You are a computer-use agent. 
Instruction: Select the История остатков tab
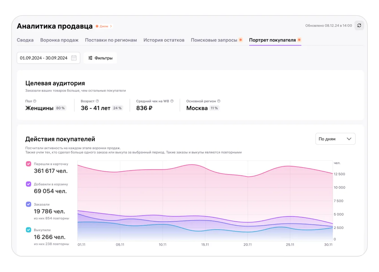(164, 40)
